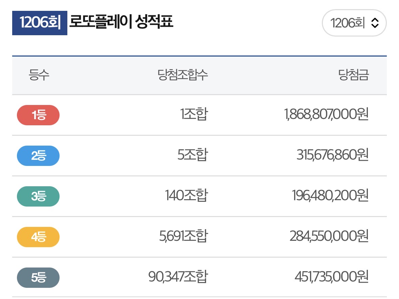Select the 5조합 winning count cell

[x=192, y=156]
